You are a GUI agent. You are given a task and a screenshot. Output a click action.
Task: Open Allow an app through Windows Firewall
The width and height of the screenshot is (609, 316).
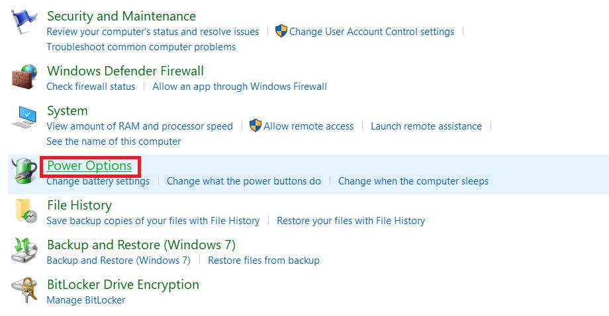click(240, 87)
